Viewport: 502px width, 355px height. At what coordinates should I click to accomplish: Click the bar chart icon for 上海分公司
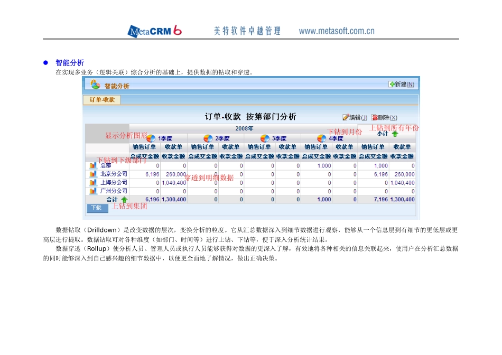pyautogui.click(x=93, y=182)
